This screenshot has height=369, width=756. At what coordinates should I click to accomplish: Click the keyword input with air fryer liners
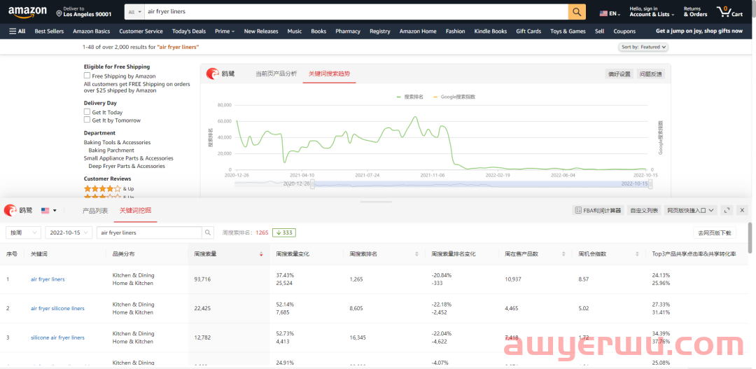pyautogui.click(x=150, y=232)
